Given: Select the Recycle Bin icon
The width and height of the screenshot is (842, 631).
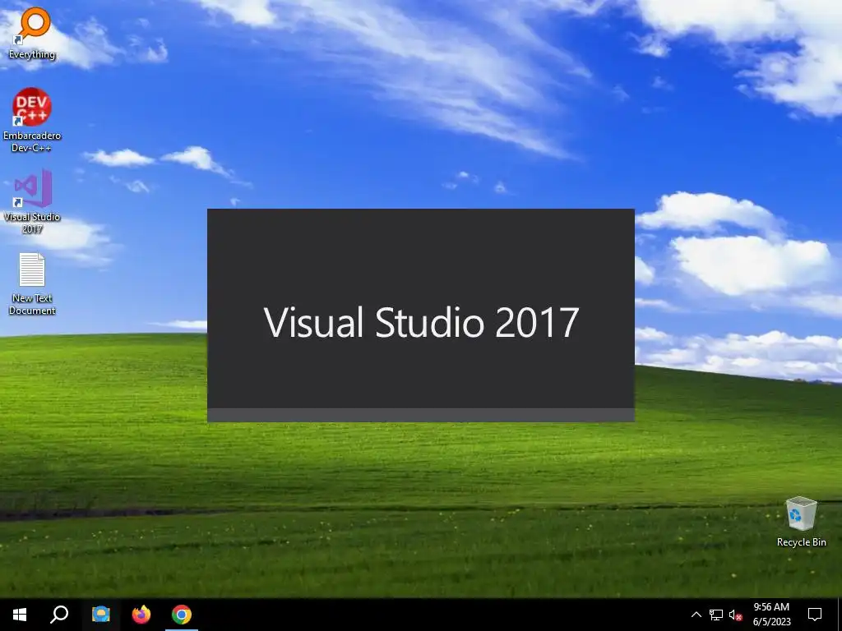Looking at the screenshot, I should point(801,522).
